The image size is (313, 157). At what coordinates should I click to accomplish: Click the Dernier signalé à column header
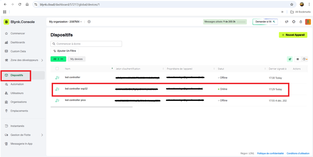click(278, 69)
